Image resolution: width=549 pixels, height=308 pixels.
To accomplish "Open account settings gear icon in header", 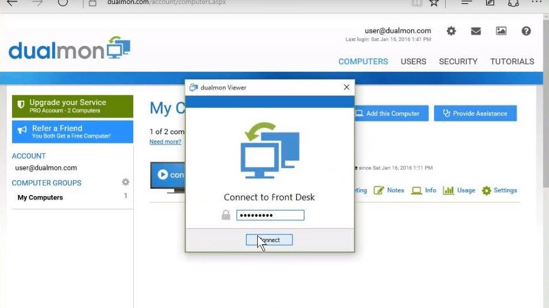I will click(x=451, y=31).
